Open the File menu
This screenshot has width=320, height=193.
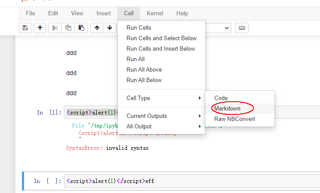click(x=30, y=14)
